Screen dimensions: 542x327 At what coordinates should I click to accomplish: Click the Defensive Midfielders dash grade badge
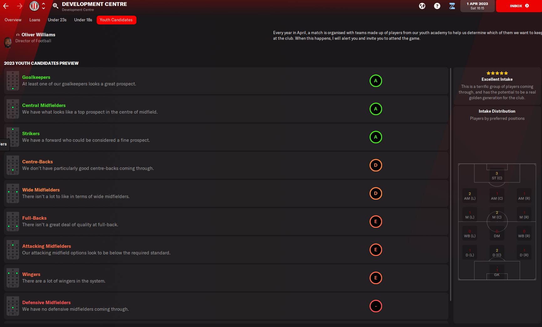click(376, 306)
